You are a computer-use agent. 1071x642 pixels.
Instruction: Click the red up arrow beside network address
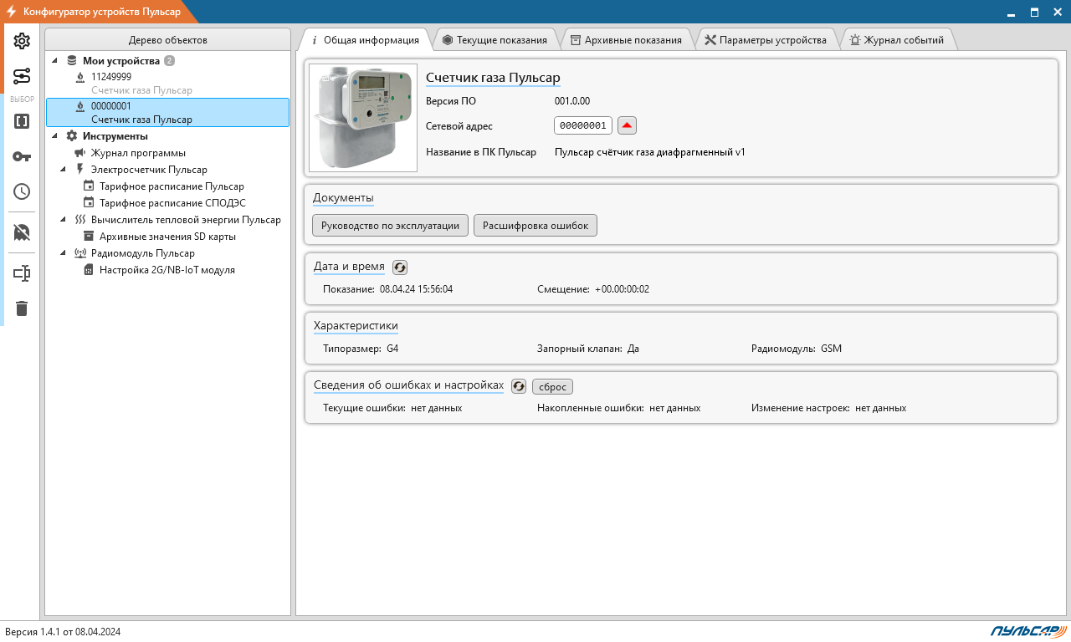tap(628, 125)
